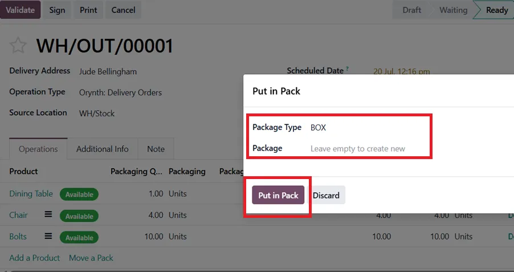Click the Scheduled Date help question mark
Screen dimensions: 514x272
[x=347, y=68]
